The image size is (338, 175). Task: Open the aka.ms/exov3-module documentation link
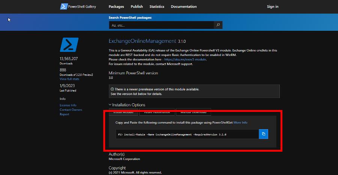(x=186, y=59)
